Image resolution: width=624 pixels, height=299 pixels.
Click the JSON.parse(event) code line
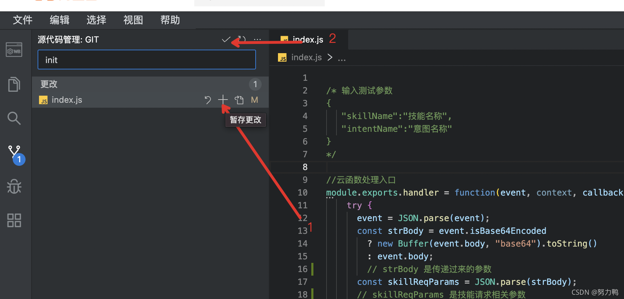[423, 218]
